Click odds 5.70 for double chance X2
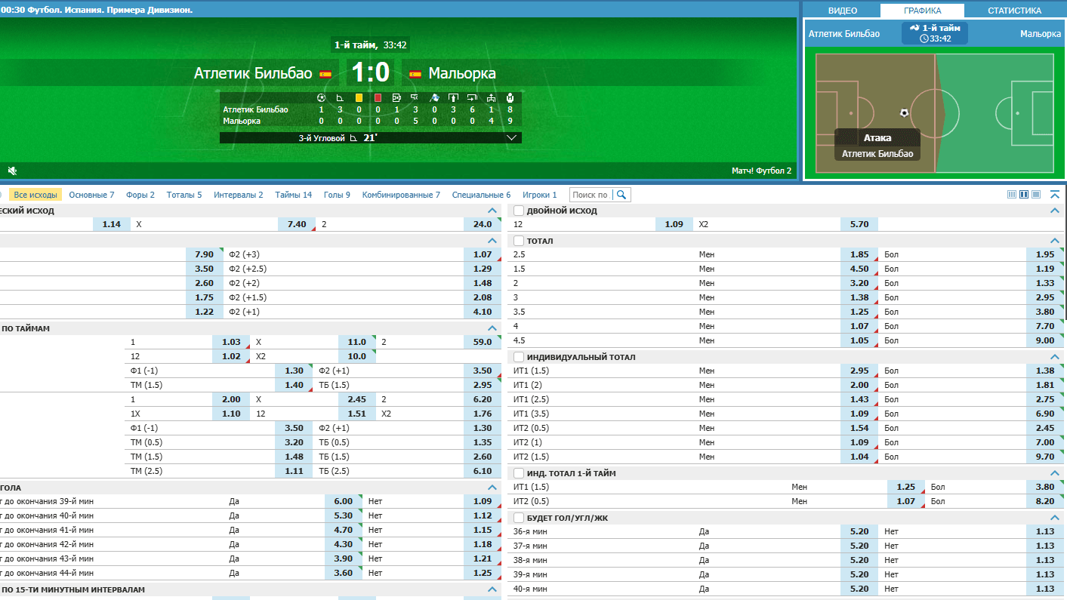Image resolution: width=1067 pixels, height=600 pixels. (859, 224)
